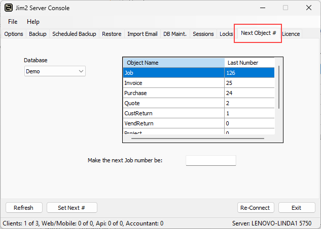The height and width of the screenshot is (229, 321).
Task: Open the Help menu
Action: click(x=33, y=22)
